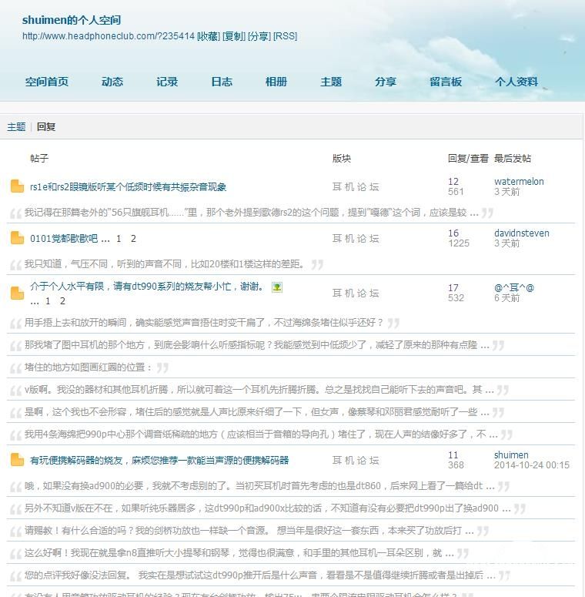This screenshot has height=597, width=585.
Task: Open 相册 navigation tab
Action: (x=276, y=82)
